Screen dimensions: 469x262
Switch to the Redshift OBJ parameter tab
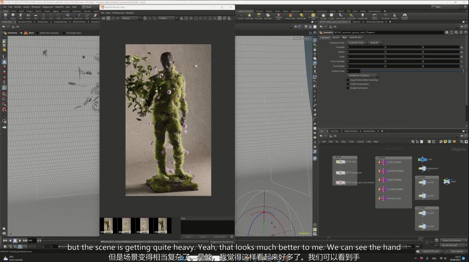pos(355,37)
